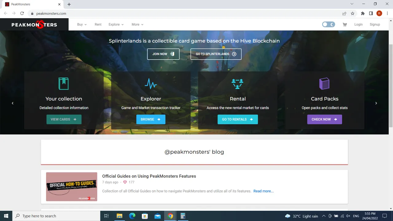The height and width of the screenshot is (221, 393).
Task: Click the "177" likes count
Action: tap(131, 182)
